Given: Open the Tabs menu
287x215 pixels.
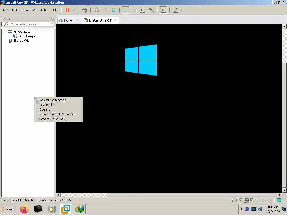Looking at the screenshot, I should click(44, 10).
